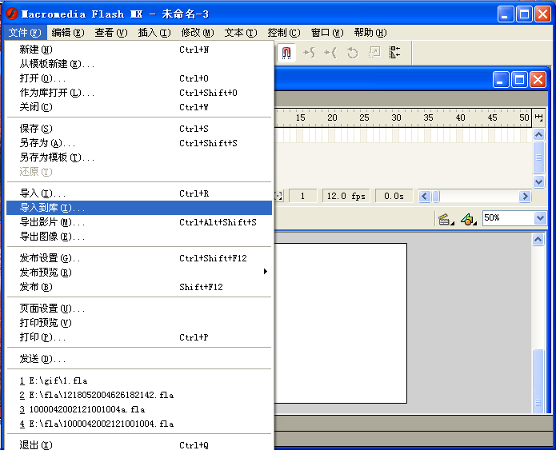
Task: Open recent file E:\fla\1218052004626182142.fla
Action: click(139, 395)
